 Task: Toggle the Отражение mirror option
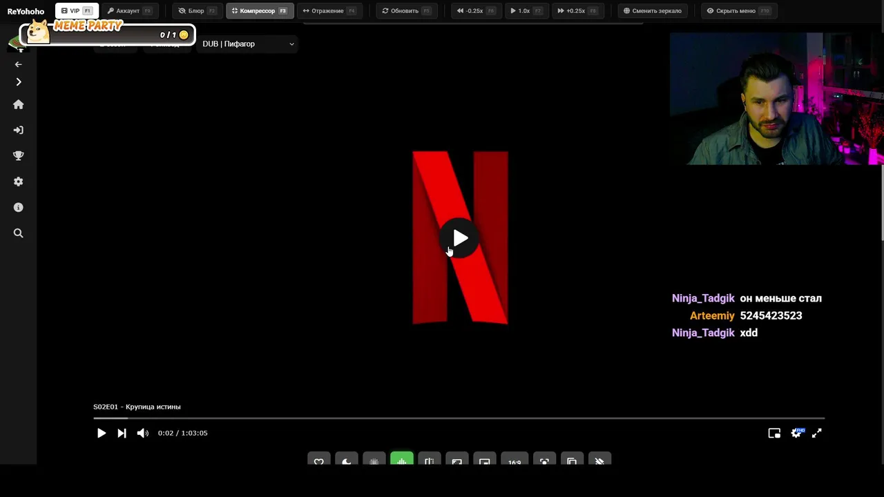pos(329,11)
